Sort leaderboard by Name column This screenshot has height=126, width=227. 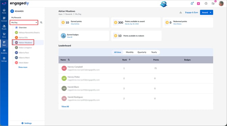click(x=69, y=60)
